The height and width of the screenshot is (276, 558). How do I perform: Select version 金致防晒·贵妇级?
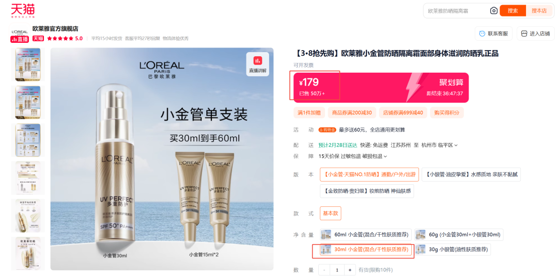(366, 191)
